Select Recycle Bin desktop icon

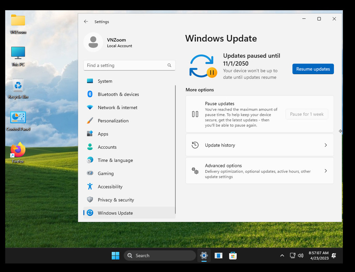coord(18,89)
